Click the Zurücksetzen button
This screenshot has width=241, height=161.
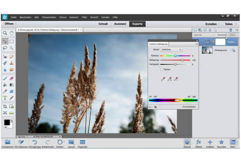pyautogui.click(x=189, y=107)
